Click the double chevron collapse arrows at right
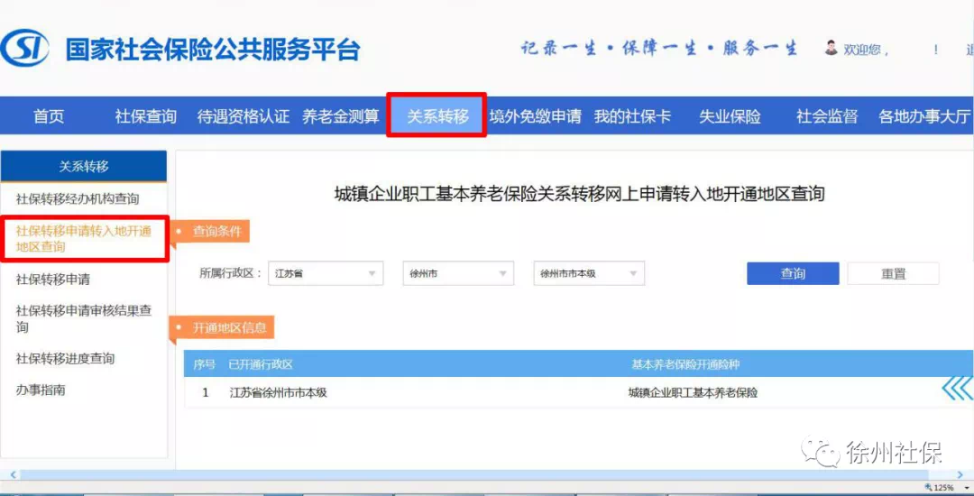This screenshot has width=974, height=496. coord(957,389)
